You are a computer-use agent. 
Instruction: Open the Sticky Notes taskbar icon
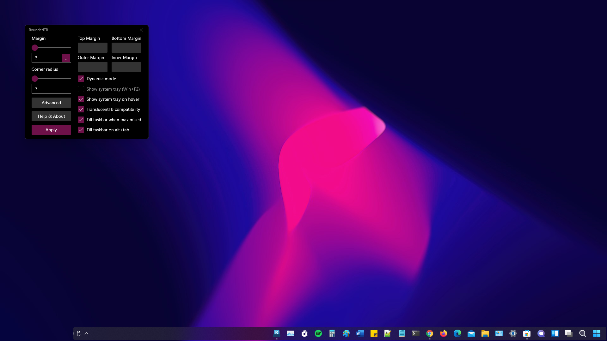[374, 333]
